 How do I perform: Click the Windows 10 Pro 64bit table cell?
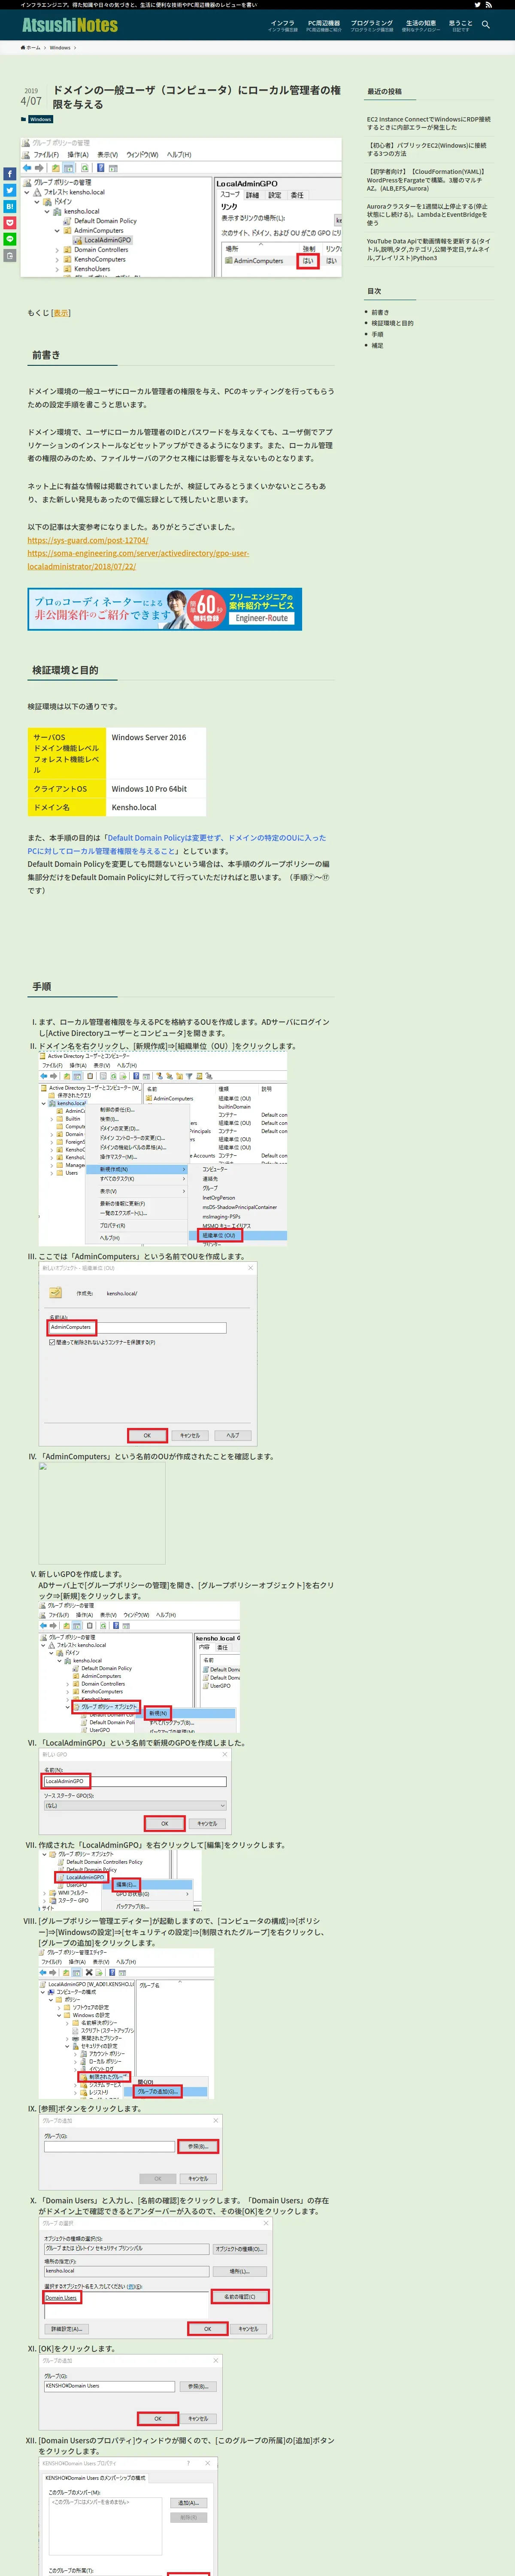tap(156, 788)
